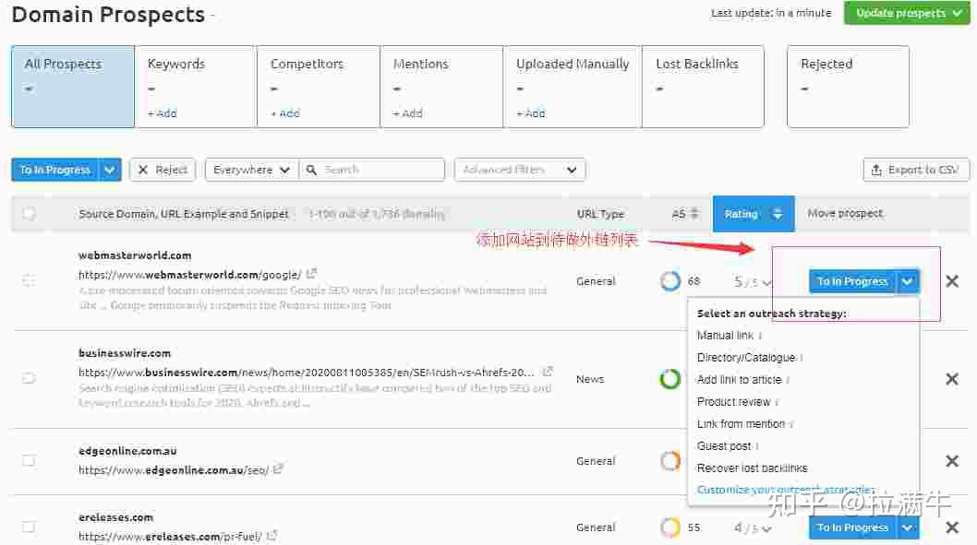977x545 pixels.
Task: Toggle the select-all checkbox in table header
Action: pos(29,213)
